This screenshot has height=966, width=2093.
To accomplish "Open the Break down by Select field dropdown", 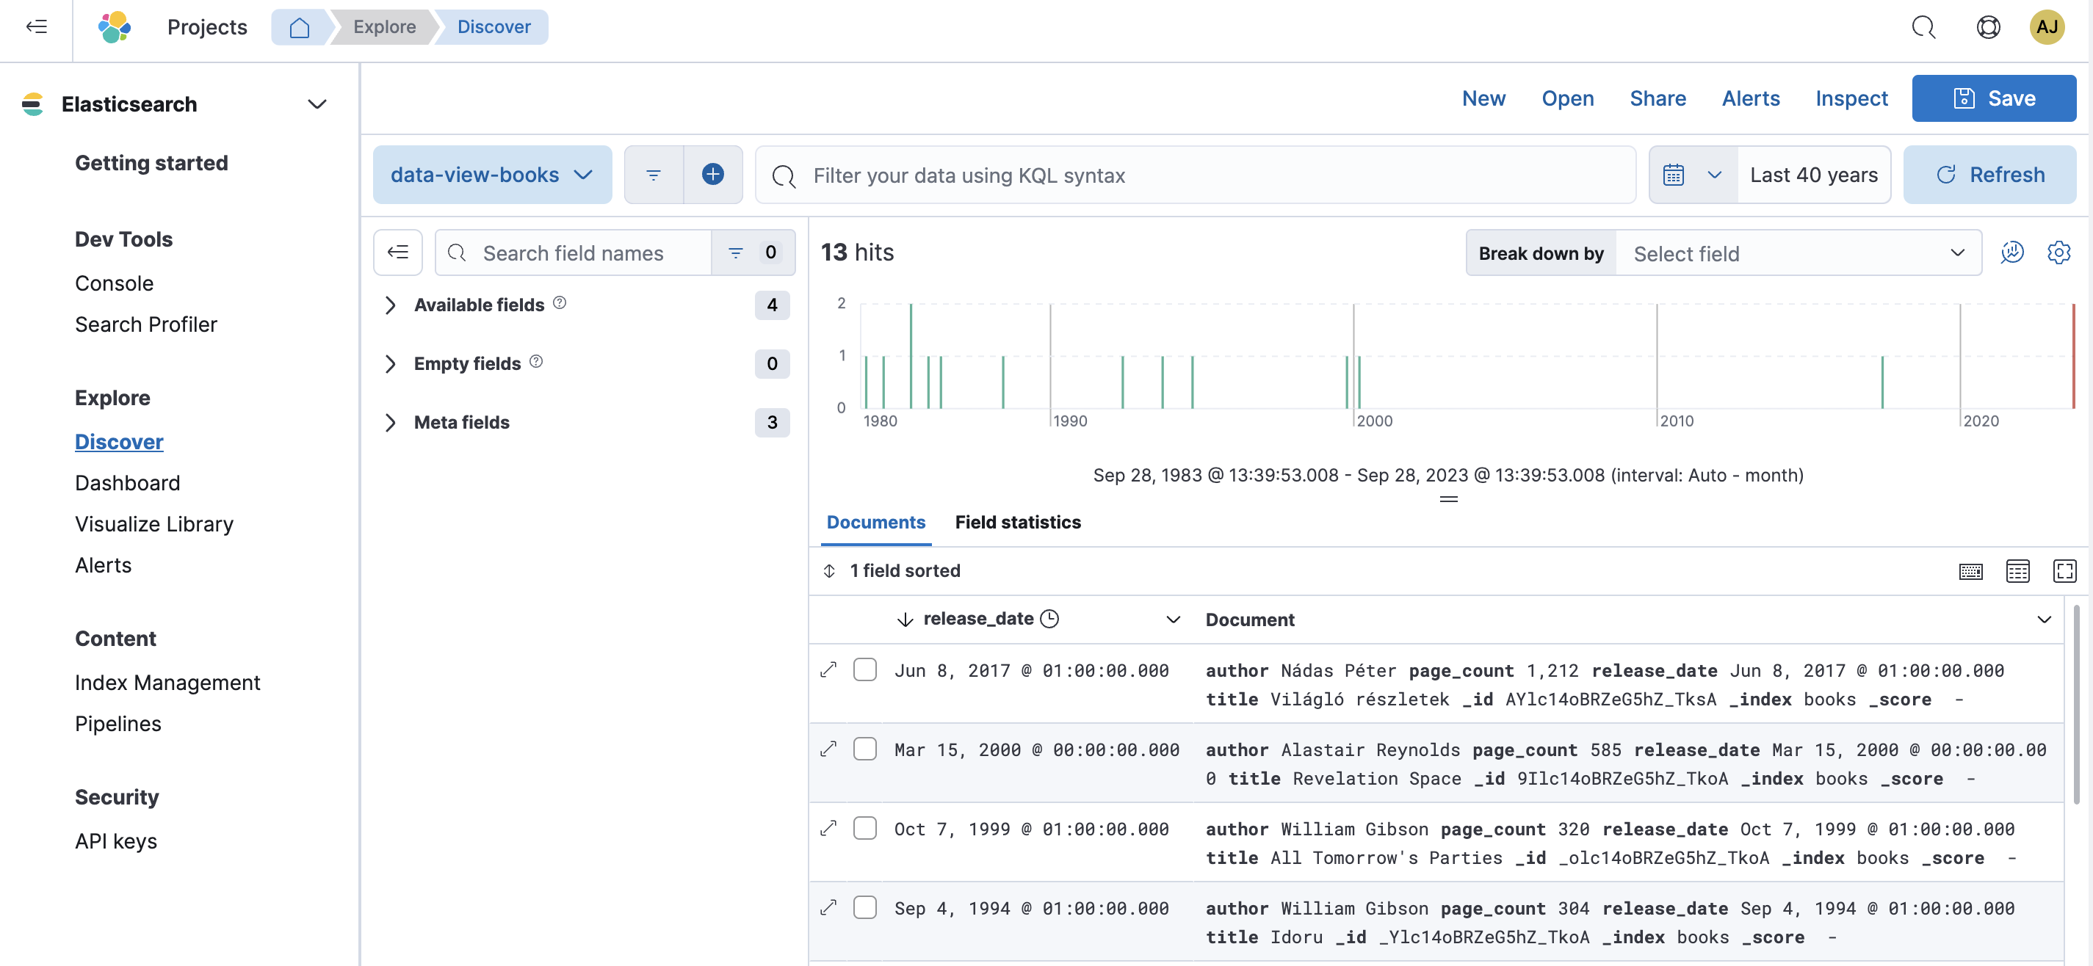I will pos(1797,253).
